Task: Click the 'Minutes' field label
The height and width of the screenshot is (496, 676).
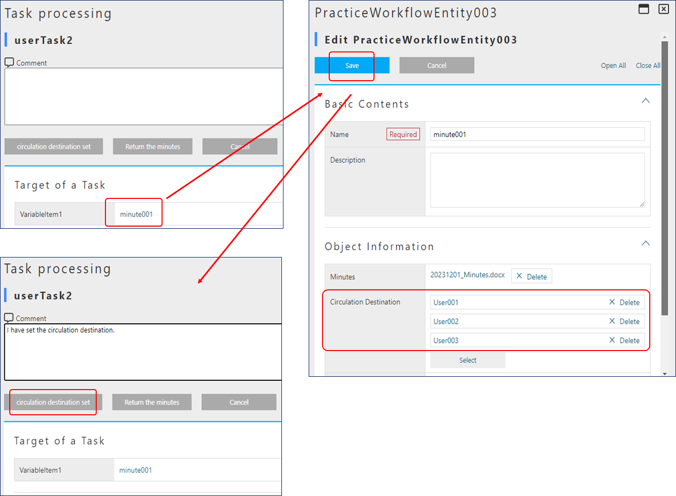Action: pyautogui.click(x=342, y=277)
